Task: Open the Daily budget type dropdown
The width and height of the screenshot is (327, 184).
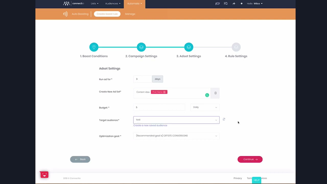Action: pyautogui.click(x=205, y=107)
